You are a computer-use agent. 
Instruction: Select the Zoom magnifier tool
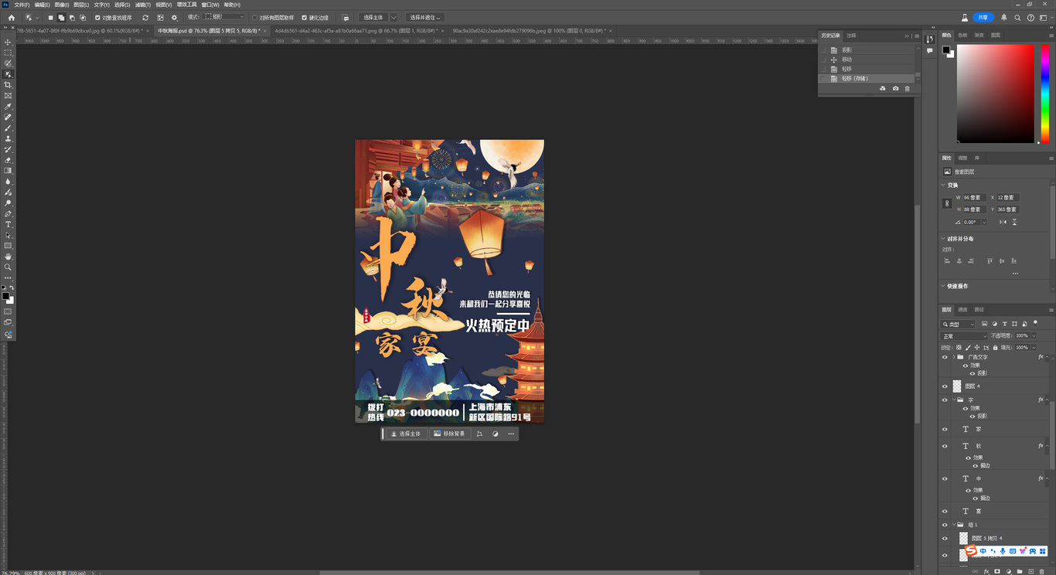(x=8, y=267)
